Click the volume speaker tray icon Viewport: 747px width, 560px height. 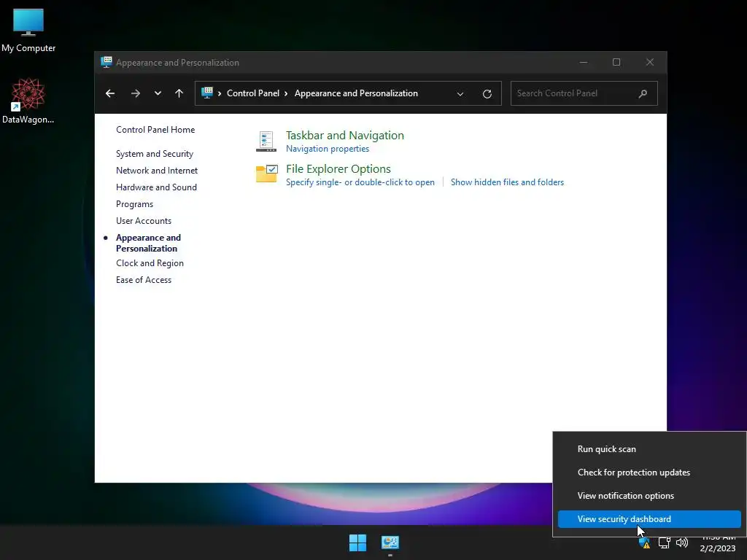point(682,542)
